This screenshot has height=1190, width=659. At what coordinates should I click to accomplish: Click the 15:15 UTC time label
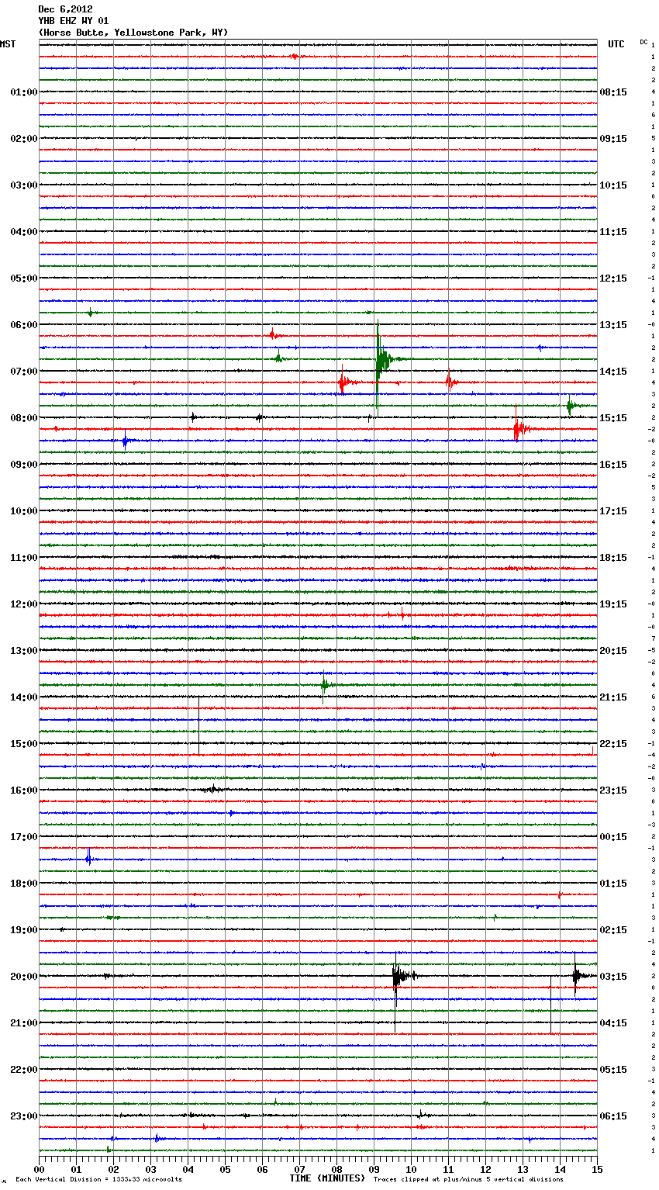click(613, 418)
